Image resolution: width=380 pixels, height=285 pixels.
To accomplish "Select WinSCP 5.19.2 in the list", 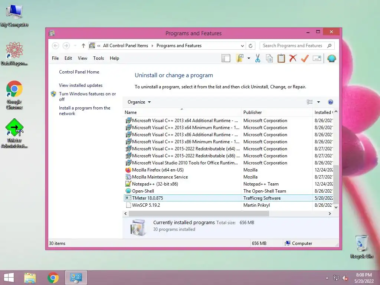I will coord(228,205).
